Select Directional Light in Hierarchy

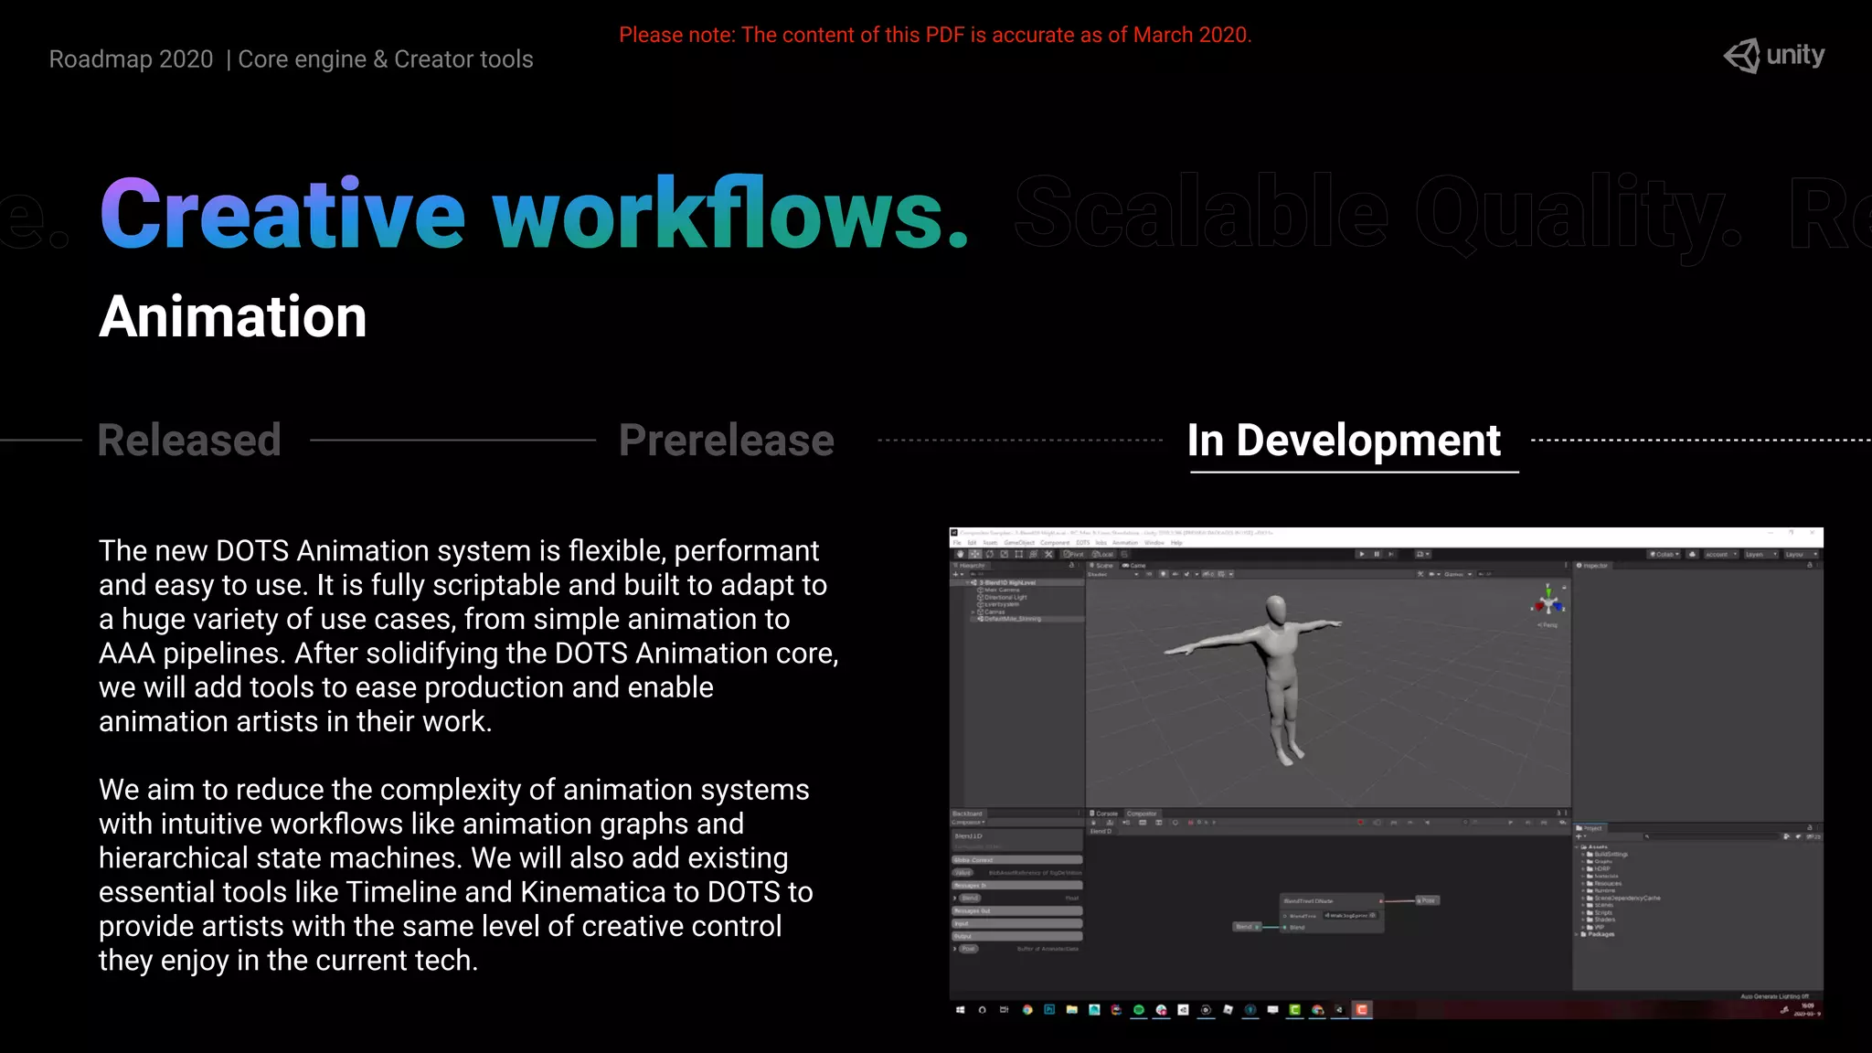pyautogui.click(x=1005, y=597)
